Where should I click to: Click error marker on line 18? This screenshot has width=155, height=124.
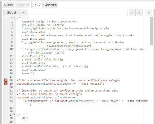(6, 80)
